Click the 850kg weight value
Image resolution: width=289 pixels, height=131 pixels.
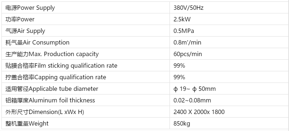point(182,123)
